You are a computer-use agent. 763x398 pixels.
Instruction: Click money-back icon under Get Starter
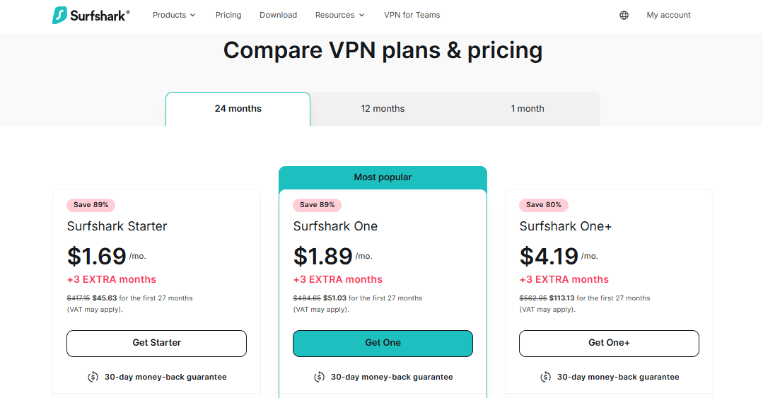(93, 377)
